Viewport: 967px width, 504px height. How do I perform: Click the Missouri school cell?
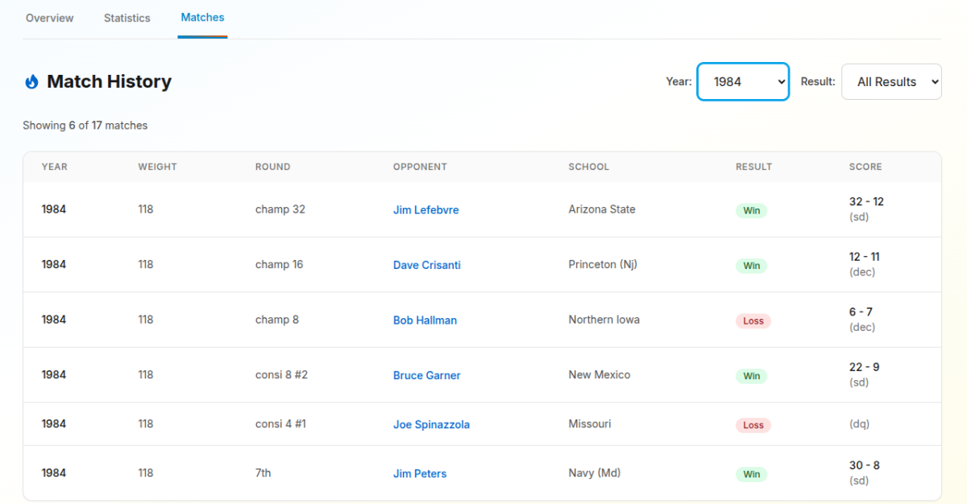pos(590,423)
